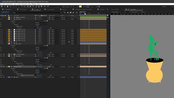Select the Rotation tool in the toolbar
174x98 pixels.
click(22, 7)
